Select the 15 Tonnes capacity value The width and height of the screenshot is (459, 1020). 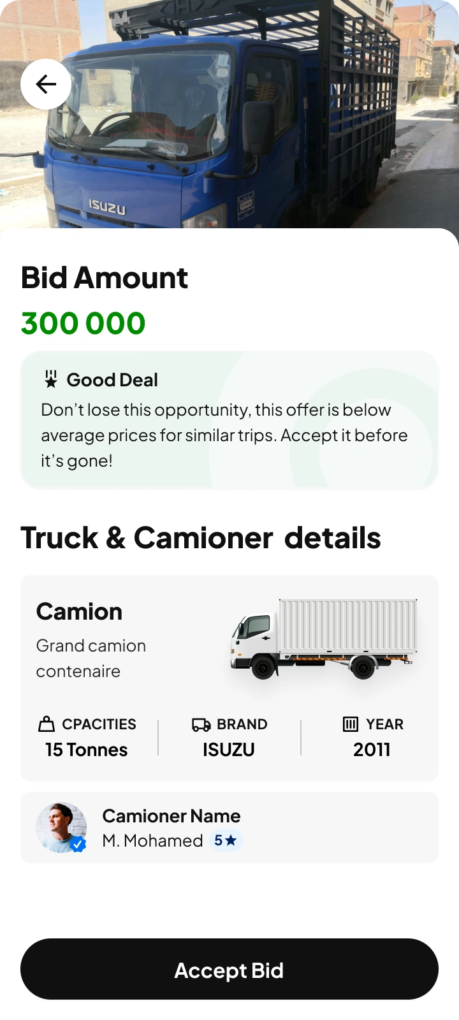click(x=85, y=750)
